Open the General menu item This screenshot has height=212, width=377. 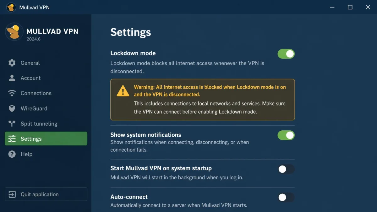(46, 63)
